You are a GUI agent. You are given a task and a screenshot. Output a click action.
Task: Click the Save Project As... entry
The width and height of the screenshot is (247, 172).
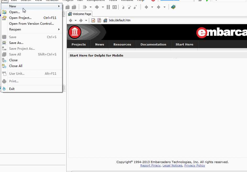pyautogui.click(x=32, y=49)
